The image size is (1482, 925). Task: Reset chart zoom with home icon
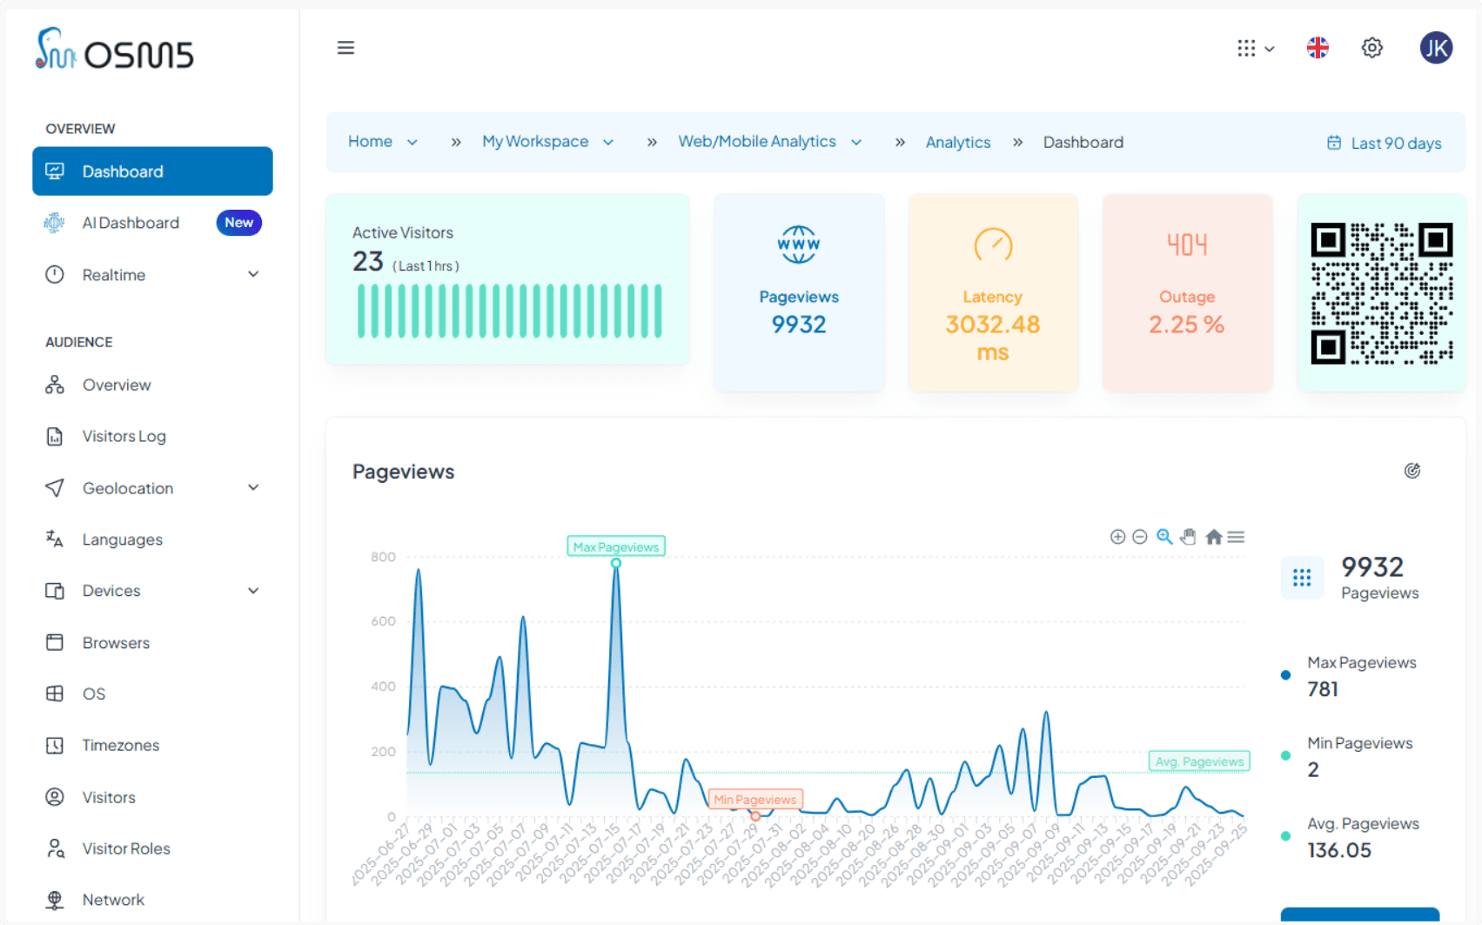pyautogui.click(x=1214, y=537)
